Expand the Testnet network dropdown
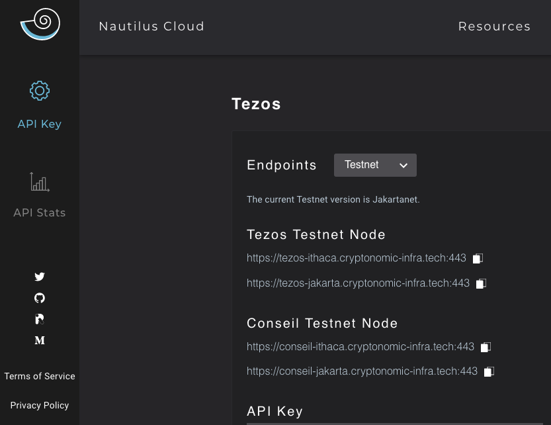551x425 pixels. [x=375, y=165]
